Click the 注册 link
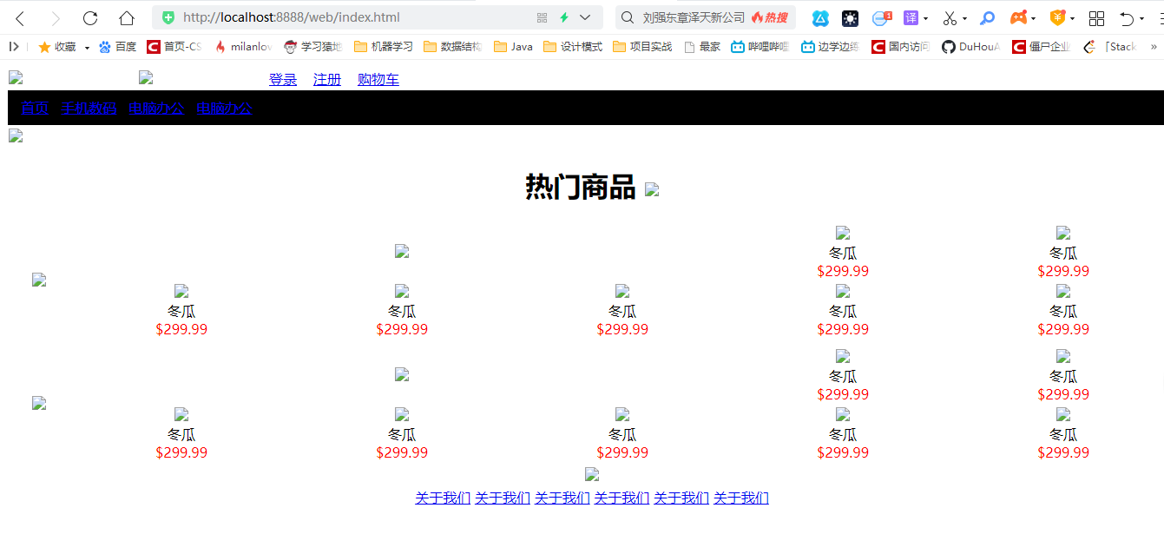Image resolution: width=1164 pixels, height=541 pixels. click(326, 79)
